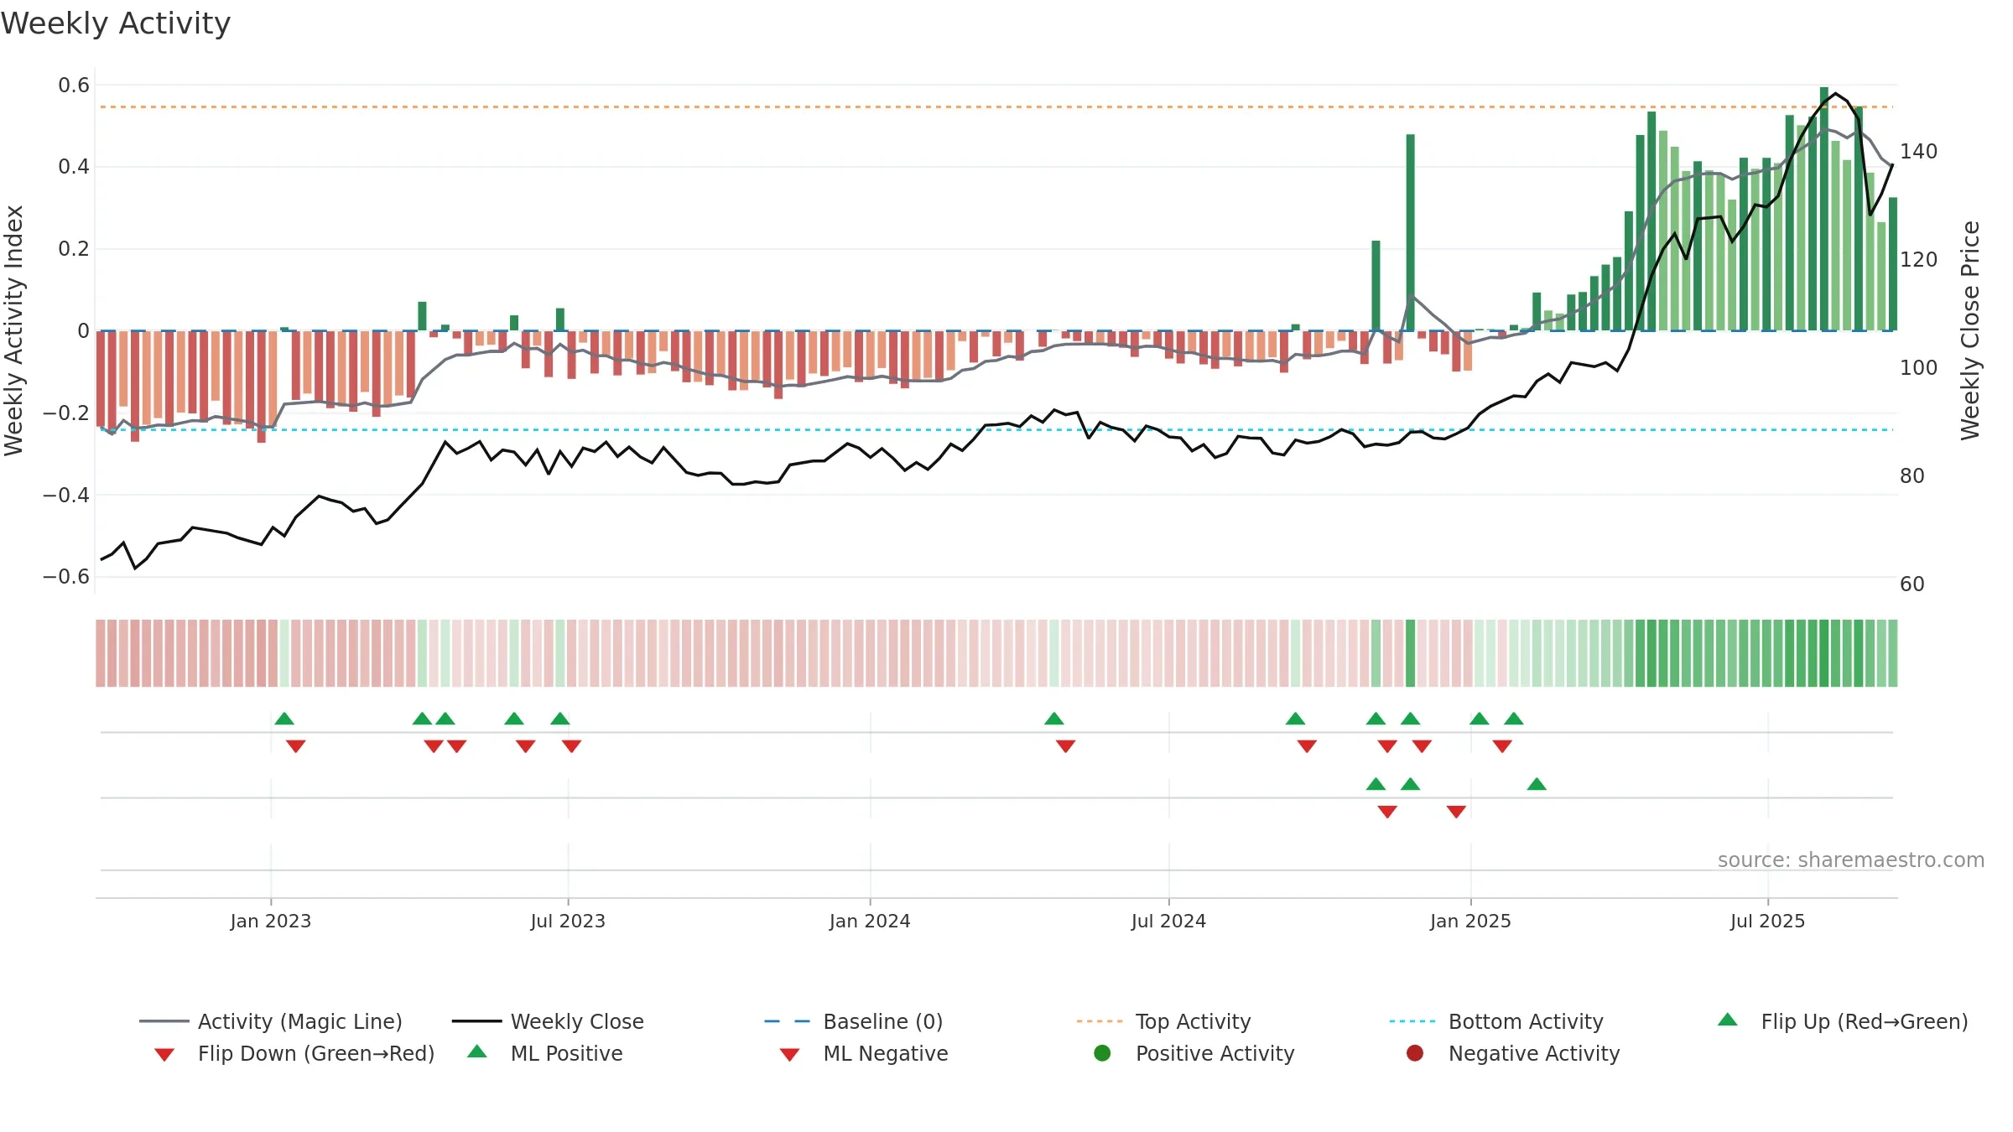2013x1132 pixels.
Task: Click the Jul 2023 axis label
Action: point(568,921)
